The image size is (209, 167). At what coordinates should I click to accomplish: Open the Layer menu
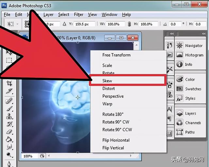[x=48, y=15]
